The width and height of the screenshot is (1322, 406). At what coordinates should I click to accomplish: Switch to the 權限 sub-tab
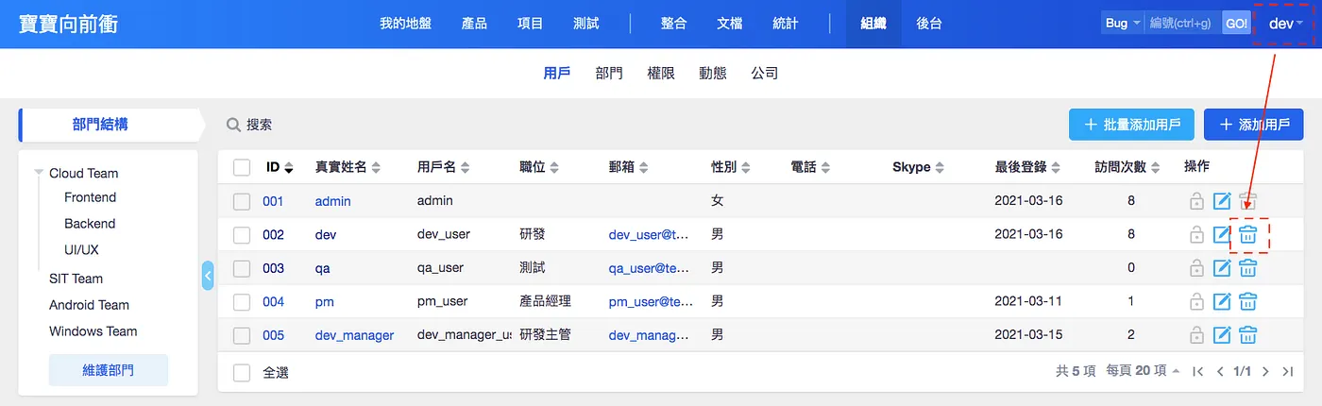(661, 73)
